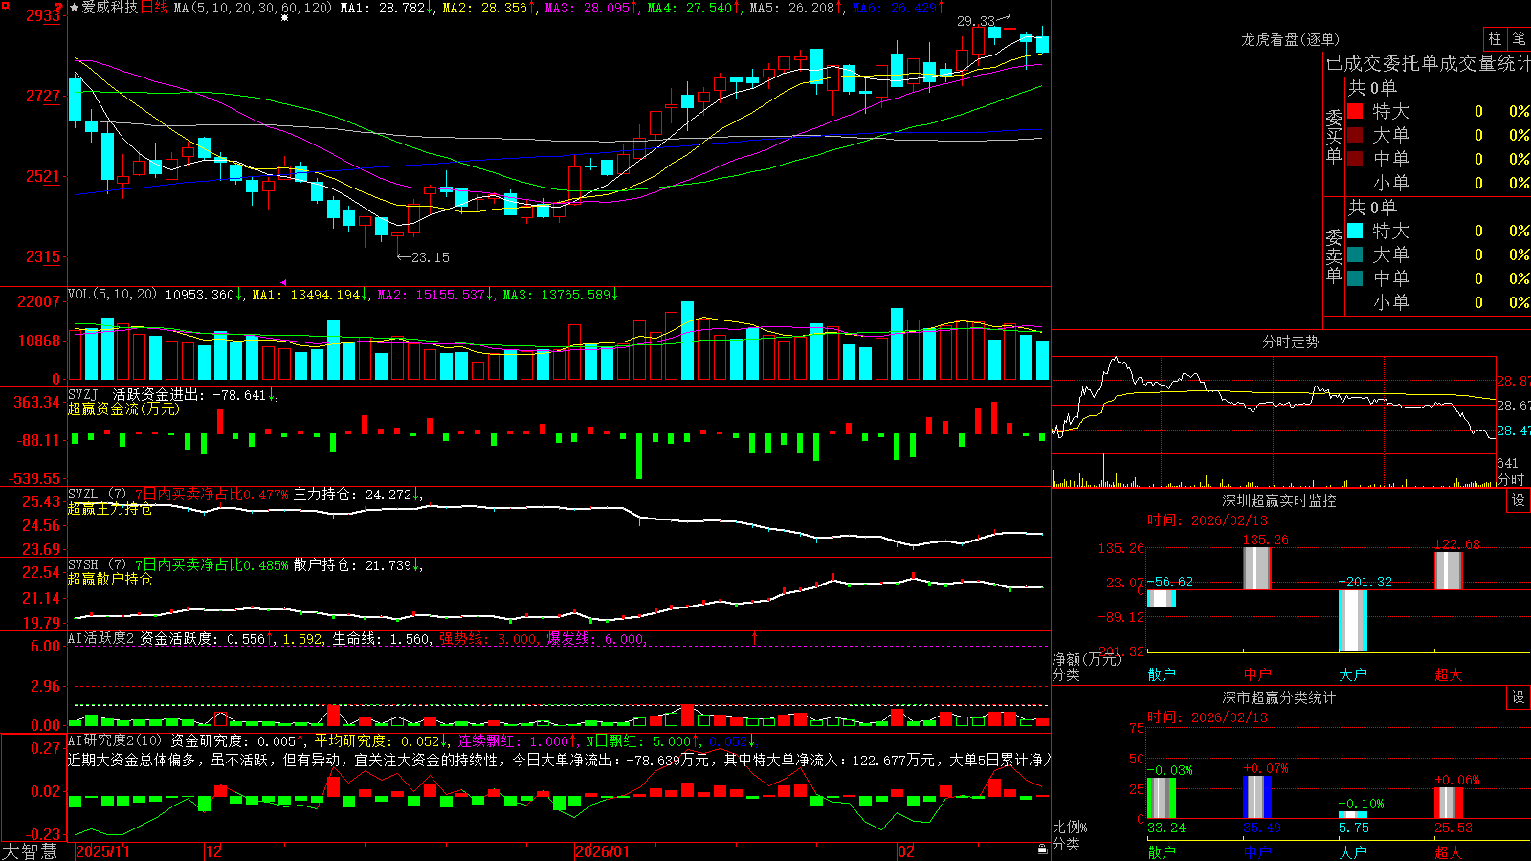The height and width of the screenshot is (861, 1531).
Task: Click the 龙虎看盘(逐单) panel title
Action: (x=1291, y=39)
